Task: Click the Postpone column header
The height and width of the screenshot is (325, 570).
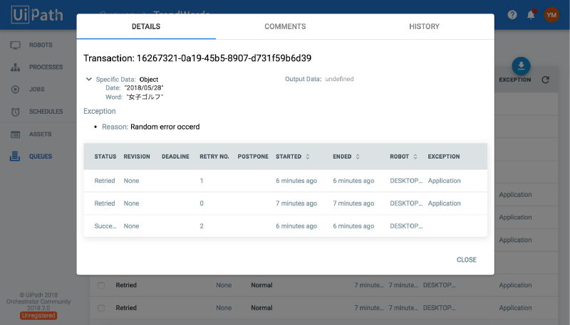Action: coord(253,156)
